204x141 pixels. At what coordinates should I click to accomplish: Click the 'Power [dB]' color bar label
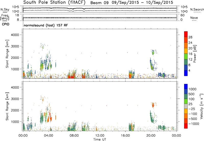(x=195, y=54)
